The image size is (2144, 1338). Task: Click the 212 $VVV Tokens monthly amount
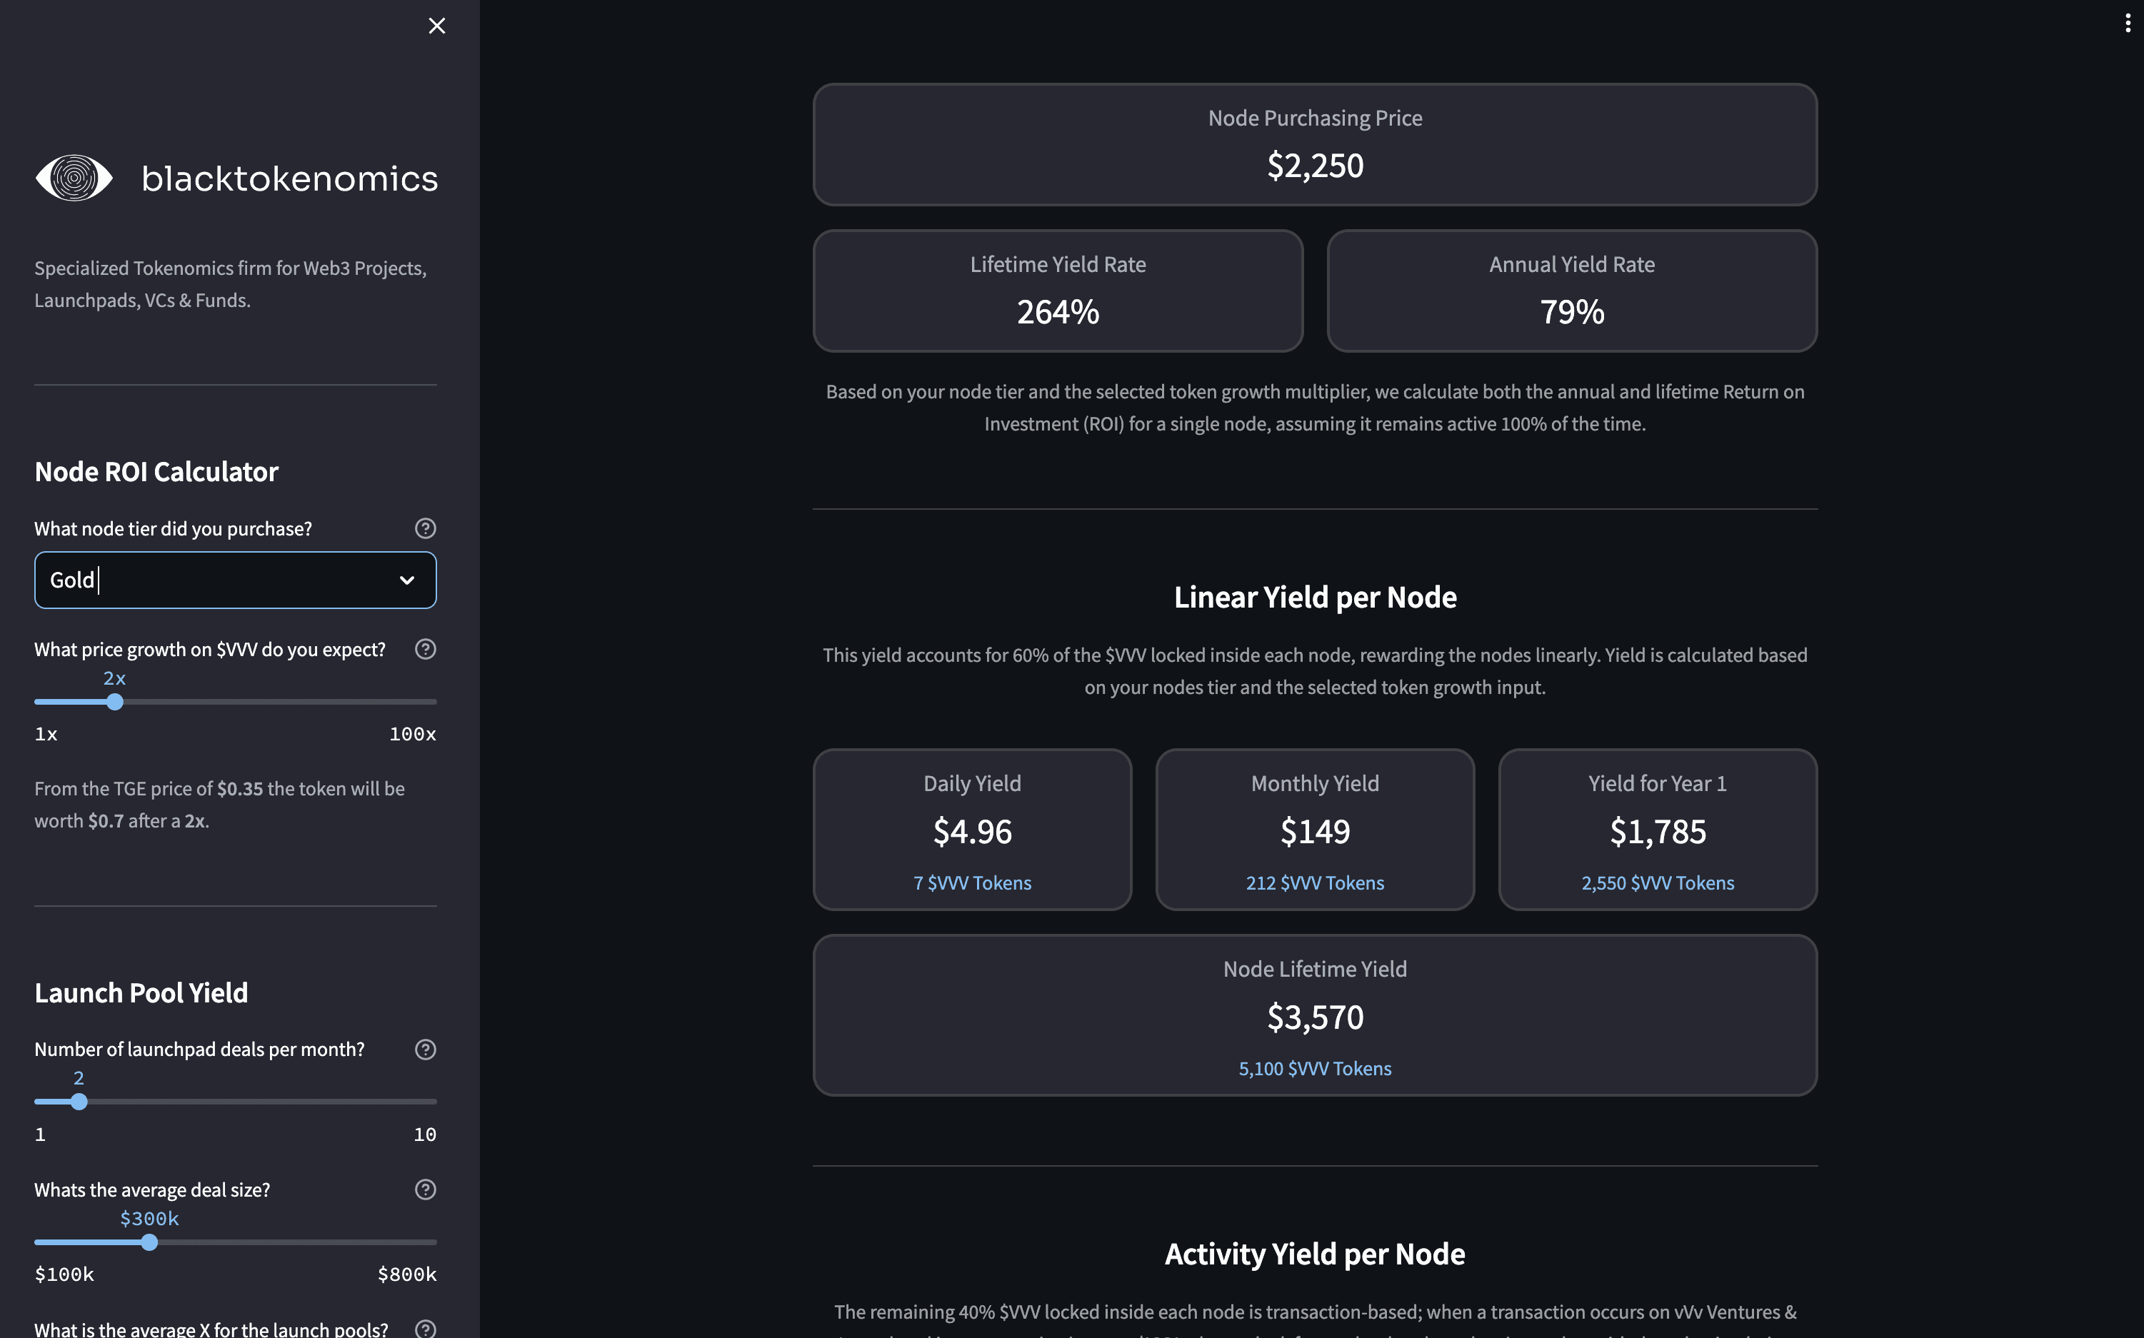pos(1315,882)
